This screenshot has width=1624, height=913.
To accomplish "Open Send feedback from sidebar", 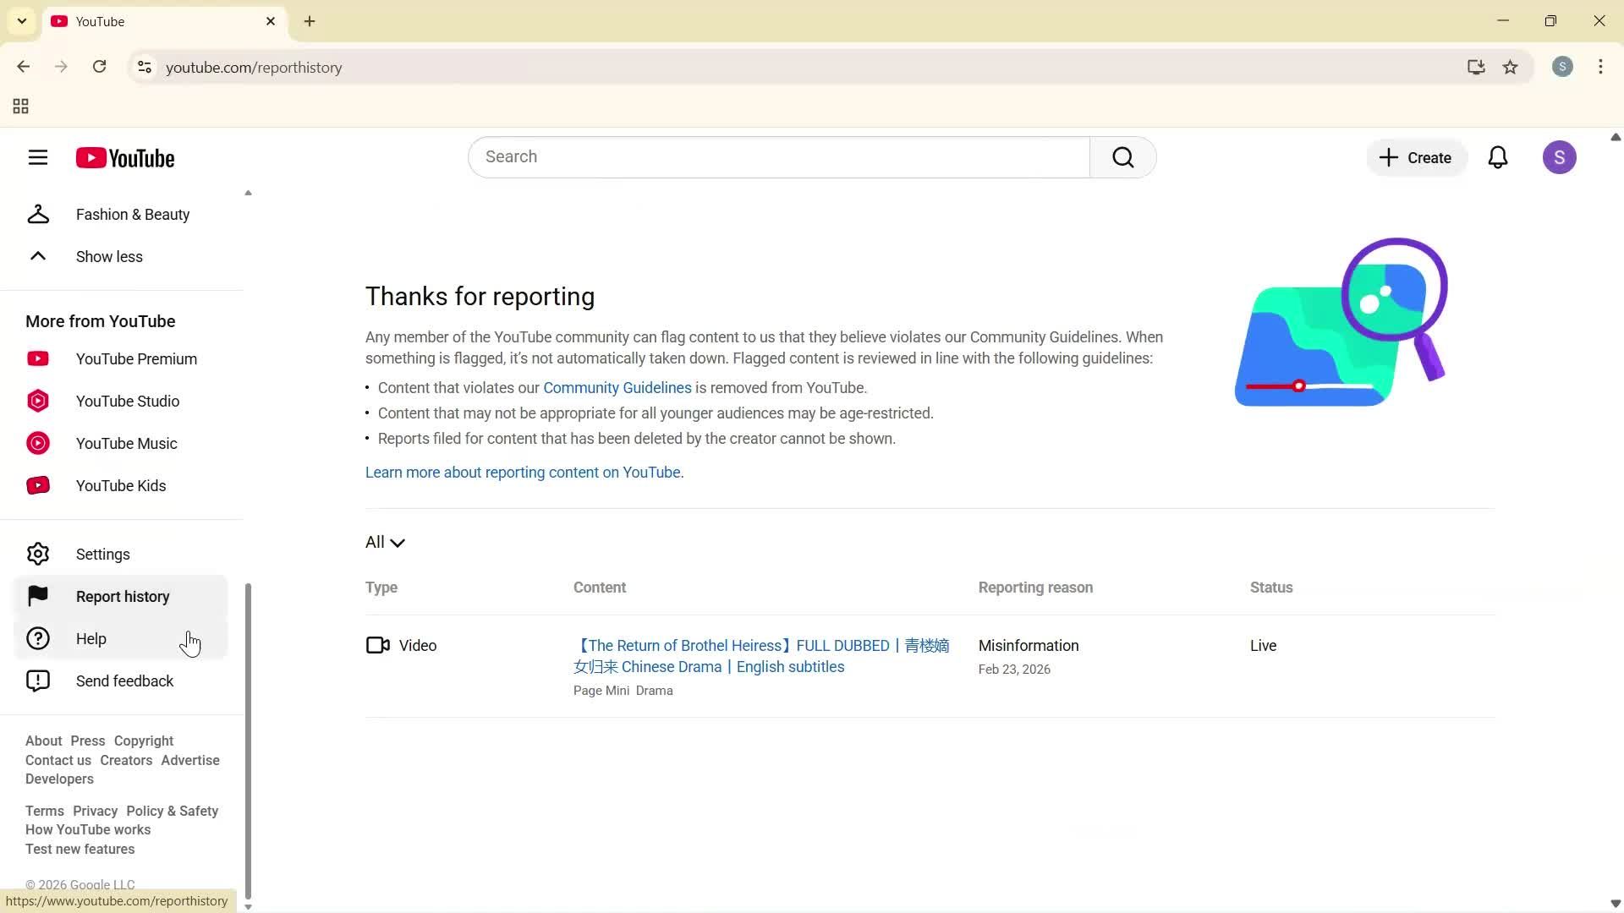I will [x=124, y=681].
